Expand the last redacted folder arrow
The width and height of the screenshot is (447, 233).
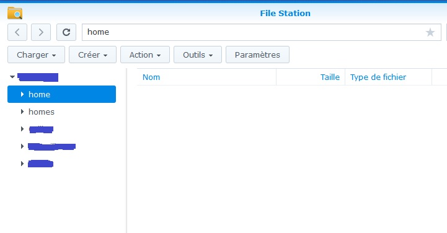tap(22, 164)
